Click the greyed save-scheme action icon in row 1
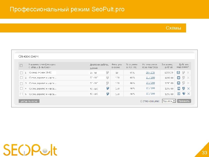Viewport: 209px width, 157px height. pos(183,73)
